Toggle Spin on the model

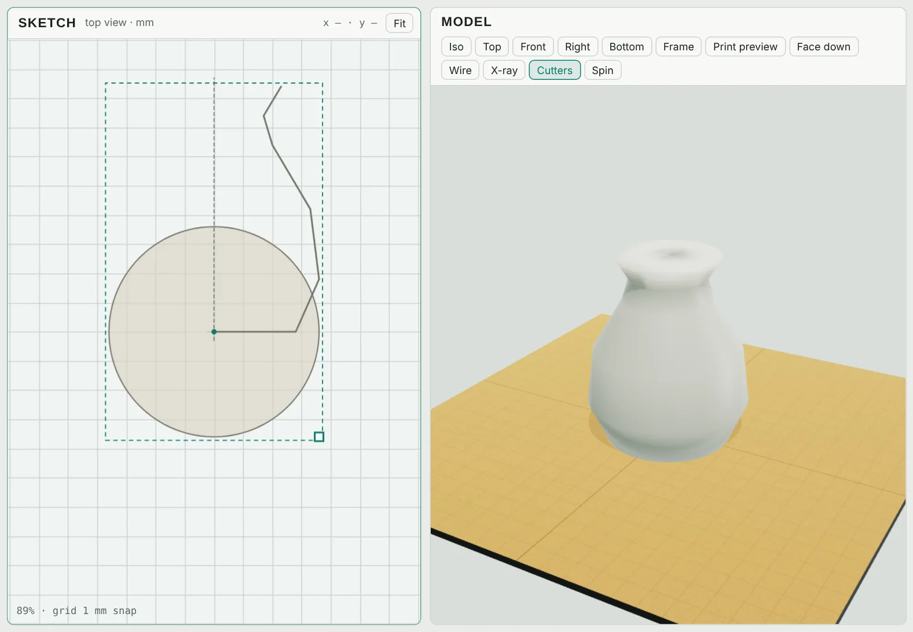603,70
